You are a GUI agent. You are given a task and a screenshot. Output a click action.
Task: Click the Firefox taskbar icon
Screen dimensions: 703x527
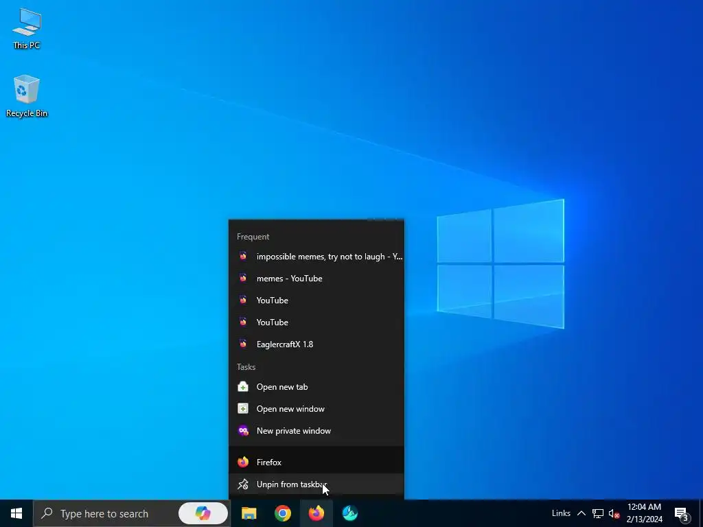pyautogui.click(x=316, y=513)
